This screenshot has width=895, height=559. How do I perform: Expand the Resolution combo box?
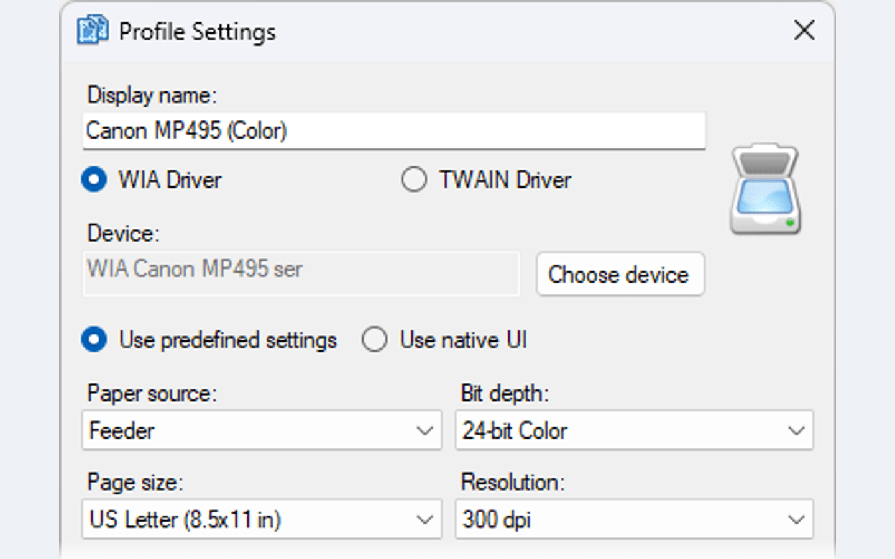tap(634, 519)
